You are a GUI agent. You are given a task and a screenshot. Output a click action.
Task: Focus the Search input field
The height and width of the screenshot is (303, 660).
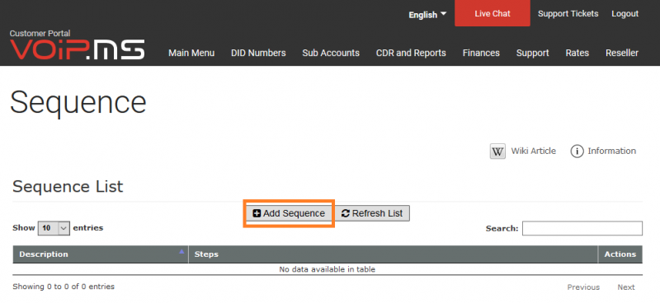[x=582, y=228]
